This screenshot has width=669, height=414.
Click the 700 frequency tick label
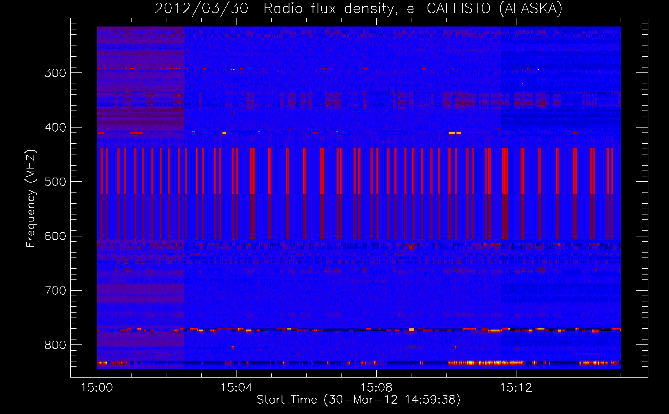(55, 291)
